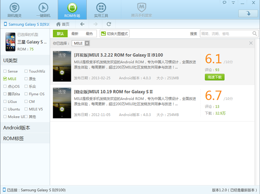The height and width of the screenshot is (194, 260).
Task: Click the feedback speech bubble icon
Action: (x=224, y=2)
